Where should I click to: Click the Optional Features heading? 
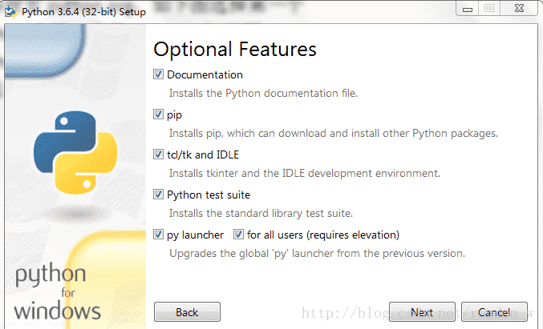(235, 49)
